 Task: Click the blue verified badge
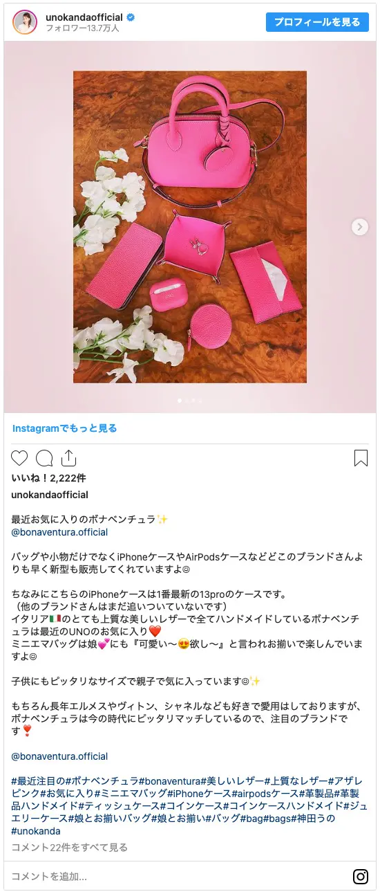point(131,17)
